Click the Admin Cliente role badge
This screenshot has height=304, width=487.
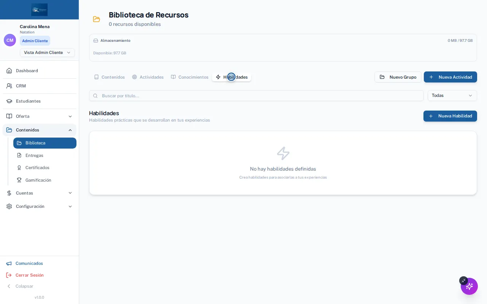[35, 41]
